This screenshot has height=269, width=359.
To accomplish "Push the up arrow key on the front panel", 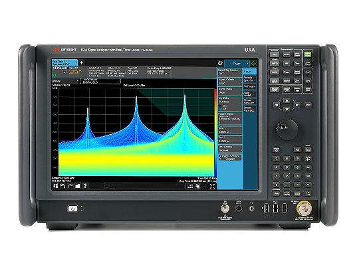I will click(287, 100).
